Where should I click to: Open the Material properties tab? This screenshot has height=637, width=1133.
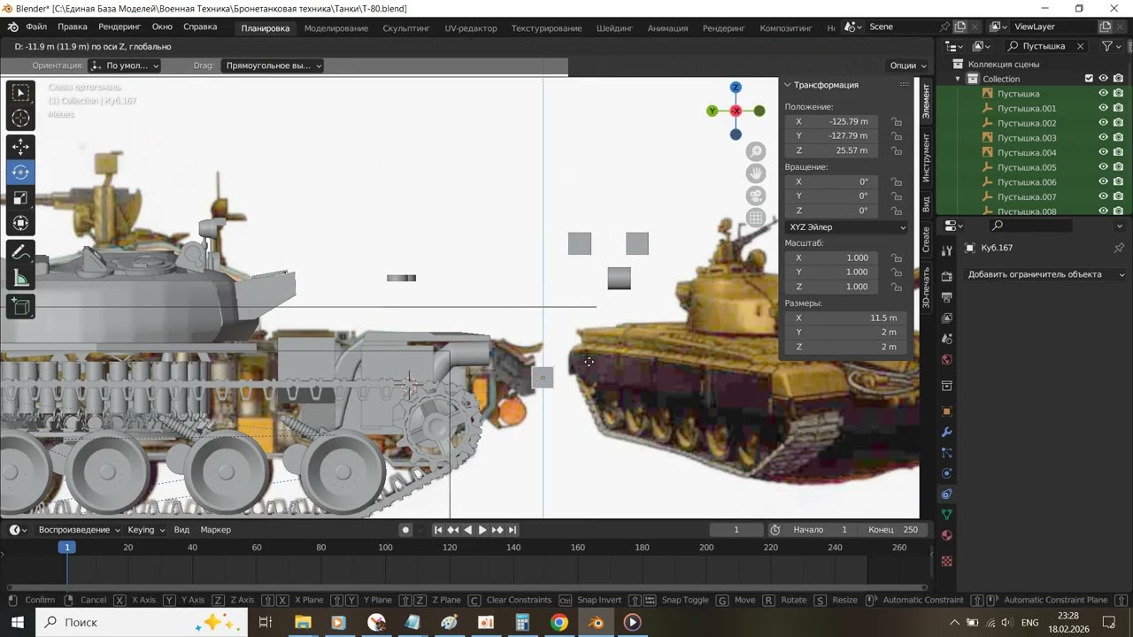click(x=946, y=534)
